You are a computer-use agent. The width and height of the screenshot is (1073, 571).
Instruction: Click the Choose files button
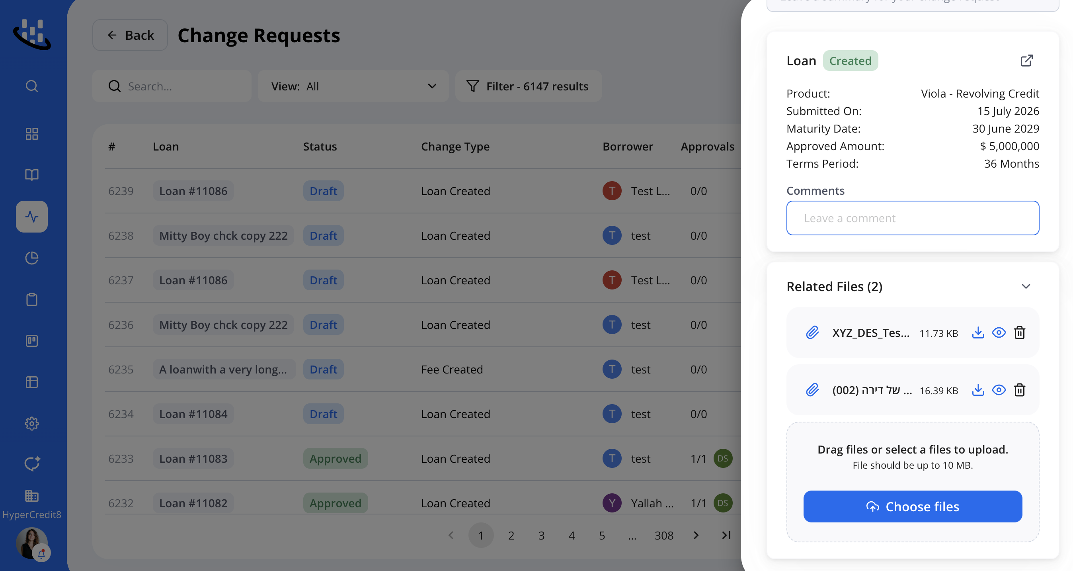tap(913, 506)
